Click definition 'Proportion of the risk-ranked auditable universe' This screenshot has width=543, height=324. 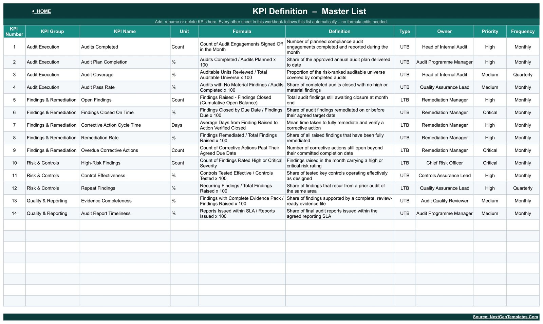(340, 75)
